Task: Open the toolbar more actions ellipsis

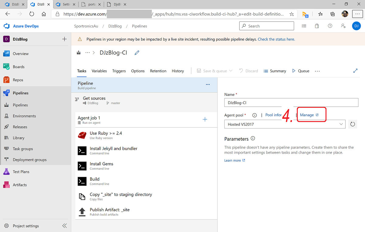Action: tap(317, 71)
